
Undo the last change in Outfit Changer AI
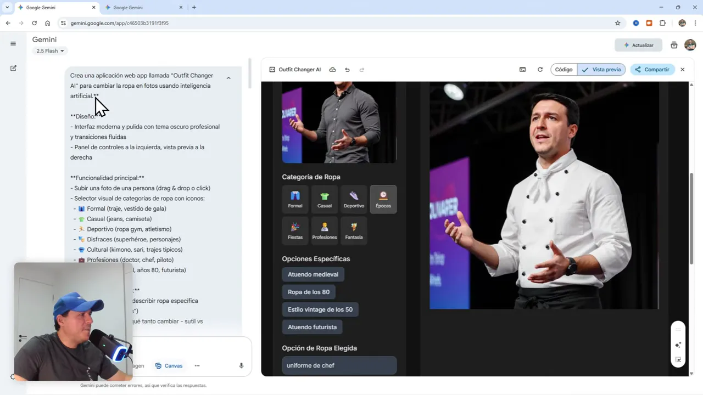point(347,70)
